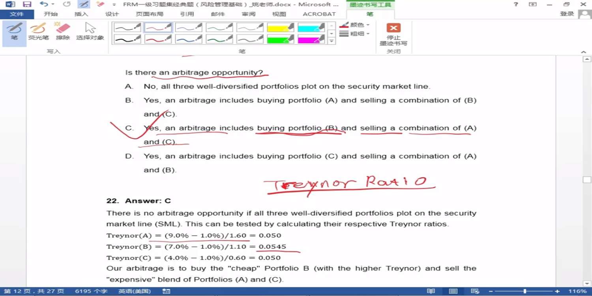Click 停止墨迹书写 (Stop Inking) button
This screenshot has width=592, height=296.
393,34
